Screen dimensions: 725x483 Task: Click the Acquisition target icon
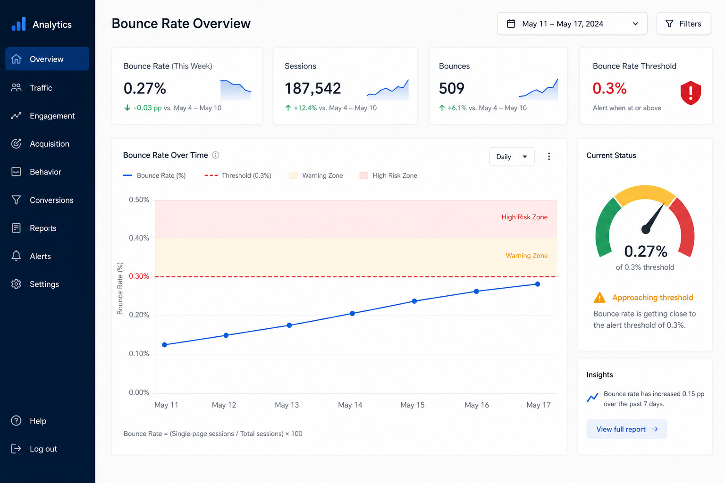coord(16,144)
